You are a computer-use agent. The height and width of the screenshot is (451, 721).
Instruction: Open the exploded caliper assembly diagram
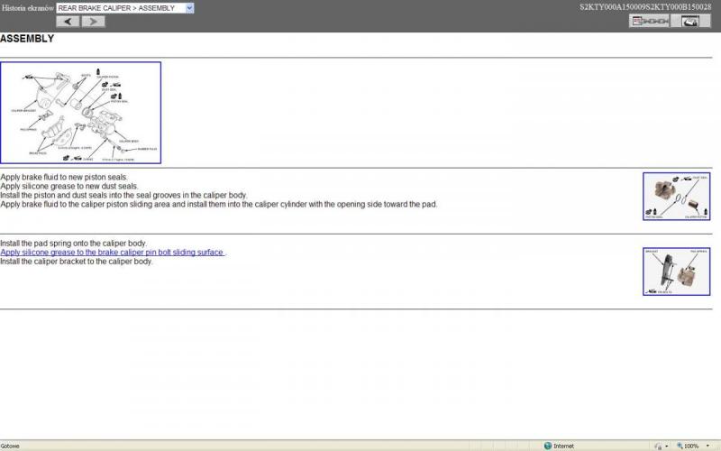(x=81, y=113)
